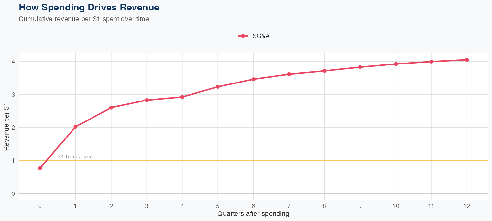Click the line marker at quarter 2
Viewport: 492px width, 221px height.
111,108
